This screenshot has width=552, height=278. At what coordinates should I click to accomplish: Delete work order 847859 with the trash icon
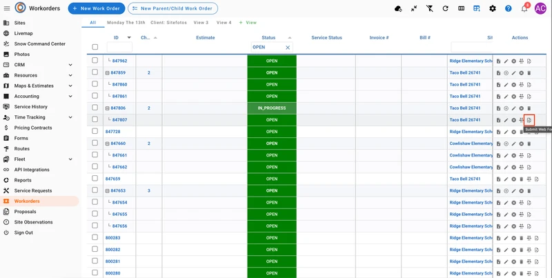pyautogui.click(x=529, y=73)
